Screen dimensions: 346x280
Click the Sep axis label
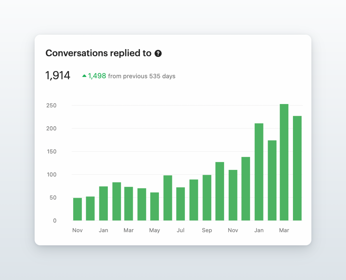click(207, 230)
